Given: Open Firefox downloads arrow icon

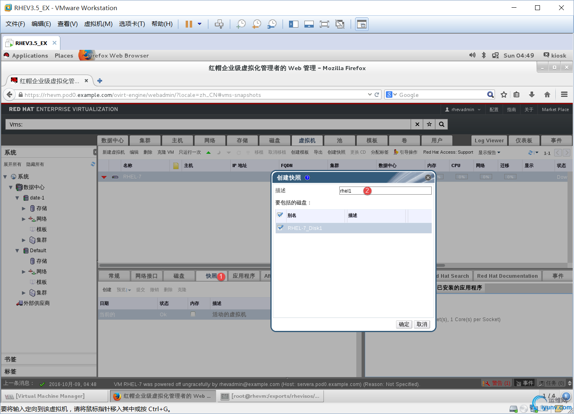Looking at the screenshot, I should click(532, 94).
